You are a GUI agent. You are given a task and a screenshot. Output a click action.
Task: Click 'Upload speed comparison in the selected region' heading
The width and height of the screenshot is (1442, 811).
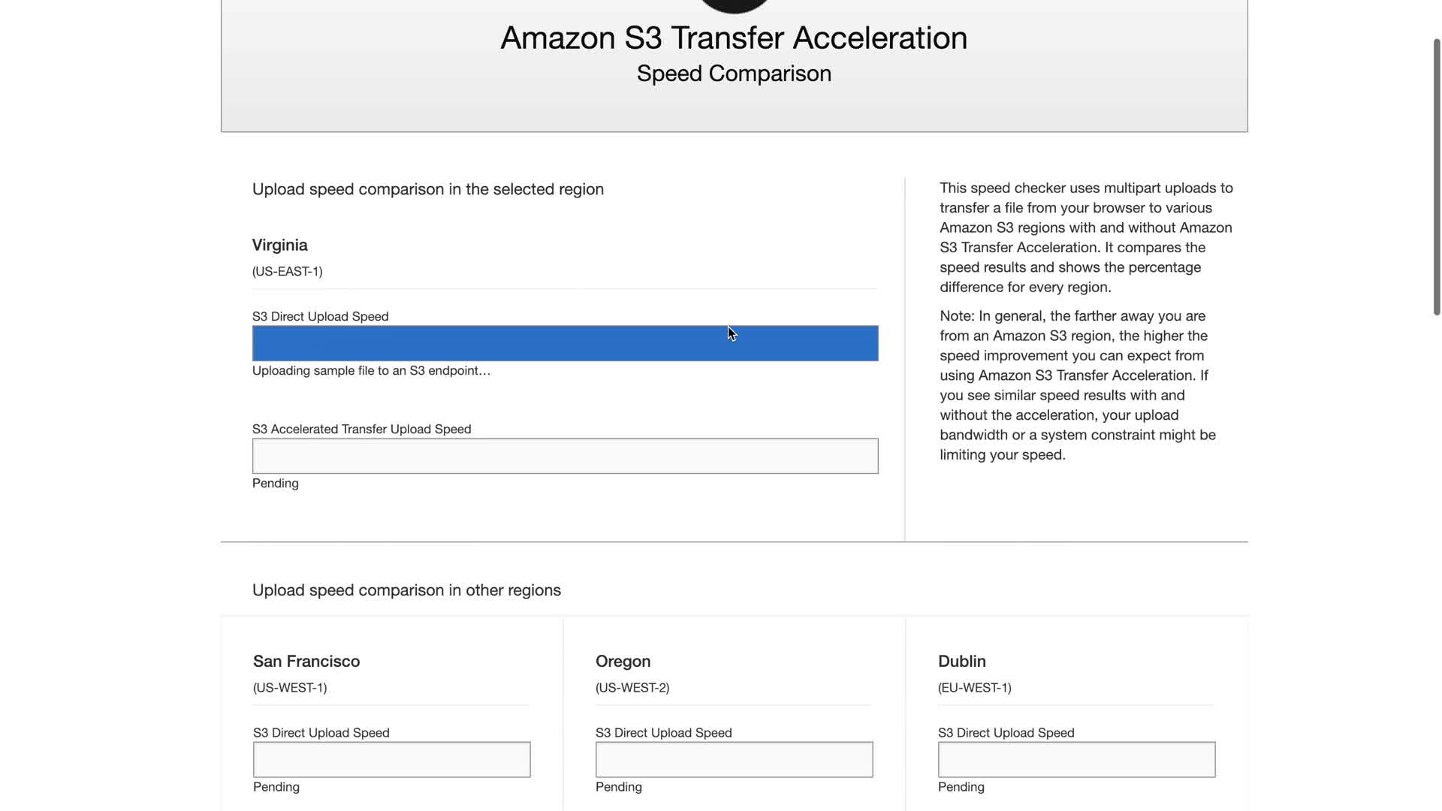tap(427, 189)
